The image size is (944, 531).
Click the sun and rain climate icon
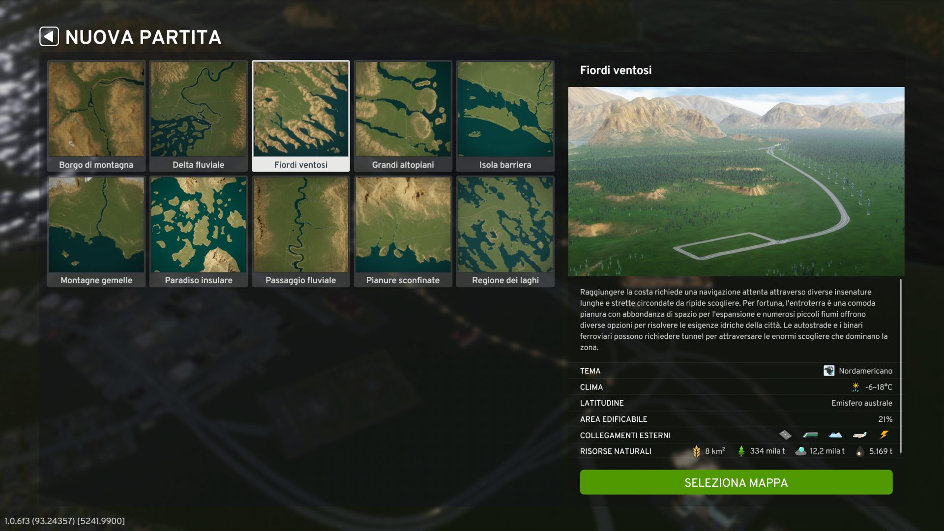coord(855,387)
